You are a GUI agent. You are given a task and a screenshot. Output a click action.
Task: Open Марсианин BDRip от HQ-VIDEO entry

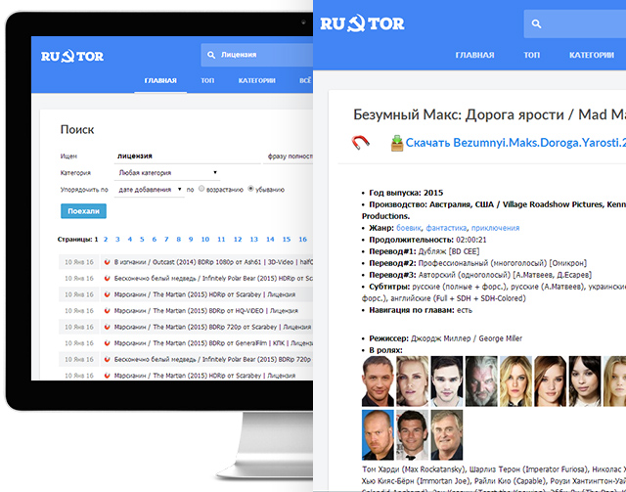click(206, 311)
